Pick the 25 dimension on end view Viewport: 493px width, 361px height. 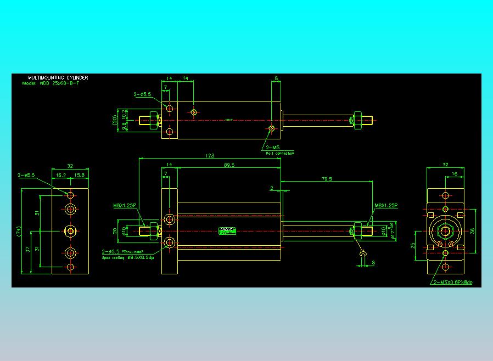(412, 245)
